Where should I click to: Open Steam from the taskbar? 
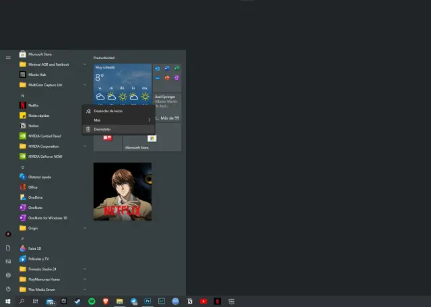(x=77, y=302)
